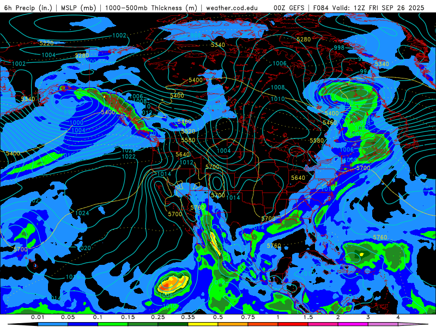Click the "00Z GEFS" model run label
This screenshot has height=327, width=436.
click(x=289, y=8)
